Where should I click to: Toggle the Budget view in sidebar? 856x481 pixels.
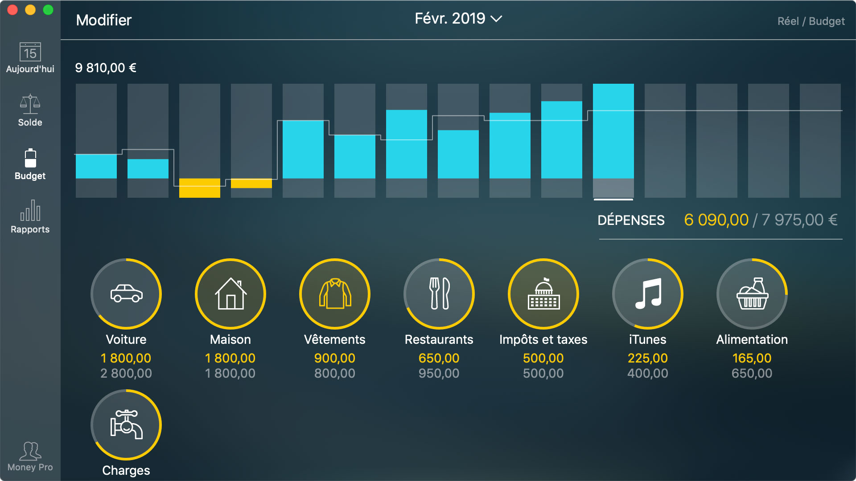click(31, 164)
